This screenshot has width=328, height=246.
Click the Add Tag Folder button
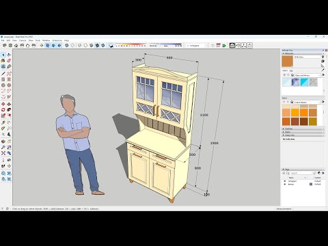click(288, 173)
